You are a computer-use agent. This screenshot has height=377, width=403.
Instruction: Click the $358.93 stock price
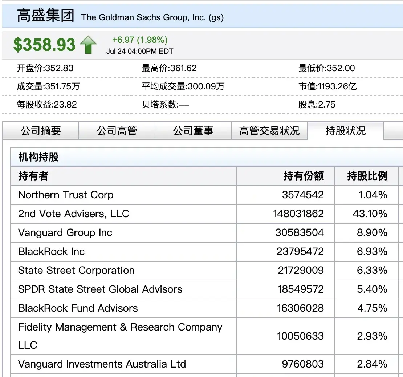click(44, 45)
